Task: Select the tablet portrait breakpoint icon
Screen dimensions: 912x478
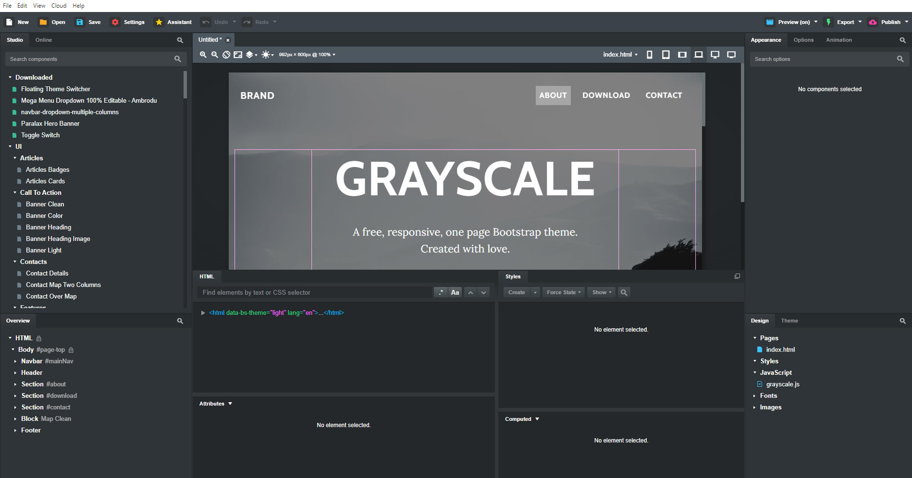Action: click(x=666, y=55)
